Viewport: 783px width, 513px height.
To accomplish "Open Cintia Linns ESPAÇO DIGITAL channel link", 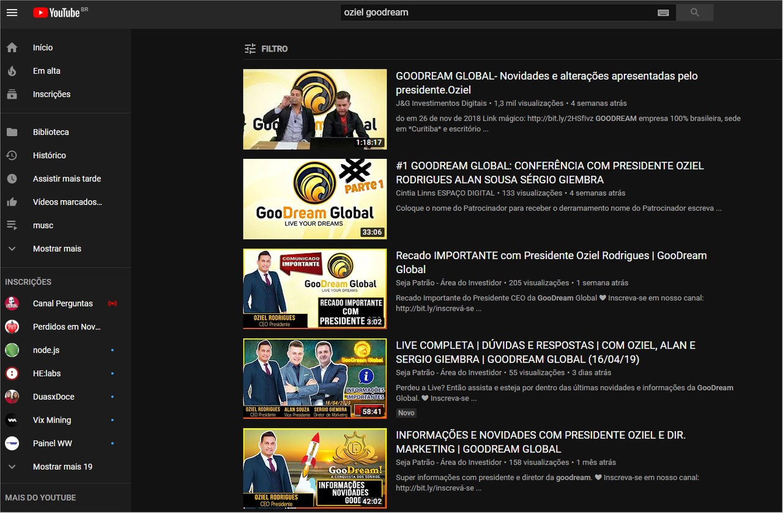I will click(x=445, y=193).
